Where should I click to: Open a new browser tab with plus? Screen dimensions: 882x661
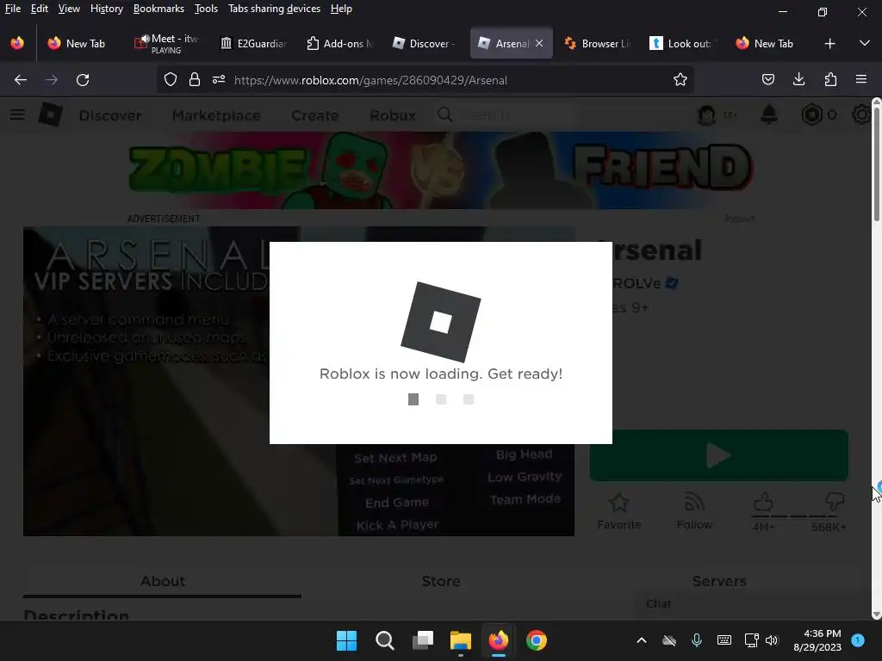(x=829, y=43)
